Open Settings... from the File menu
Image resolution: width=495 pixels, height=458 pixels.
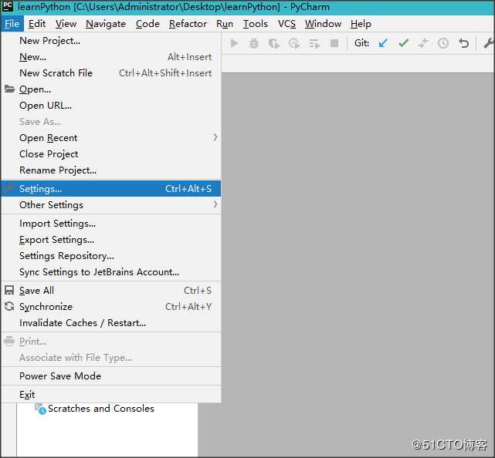(111, 188)
